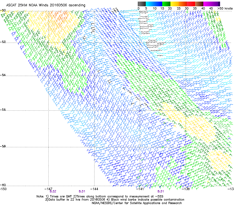Click the legend value '25'
The height and width of the screenshot is (205, 234).
tap(179, 9)
